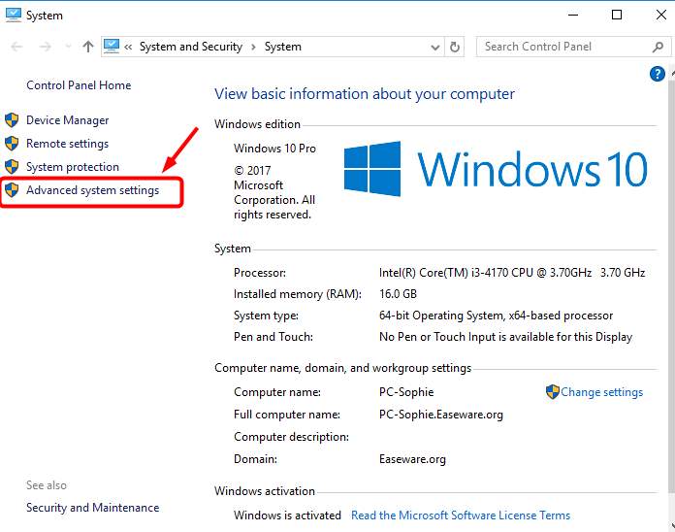Select System and Security breadcrumb
Viewport: 675px width, 532px height.
[191, 47]
